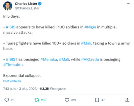Like the post with the heart icon

point(67,100)
